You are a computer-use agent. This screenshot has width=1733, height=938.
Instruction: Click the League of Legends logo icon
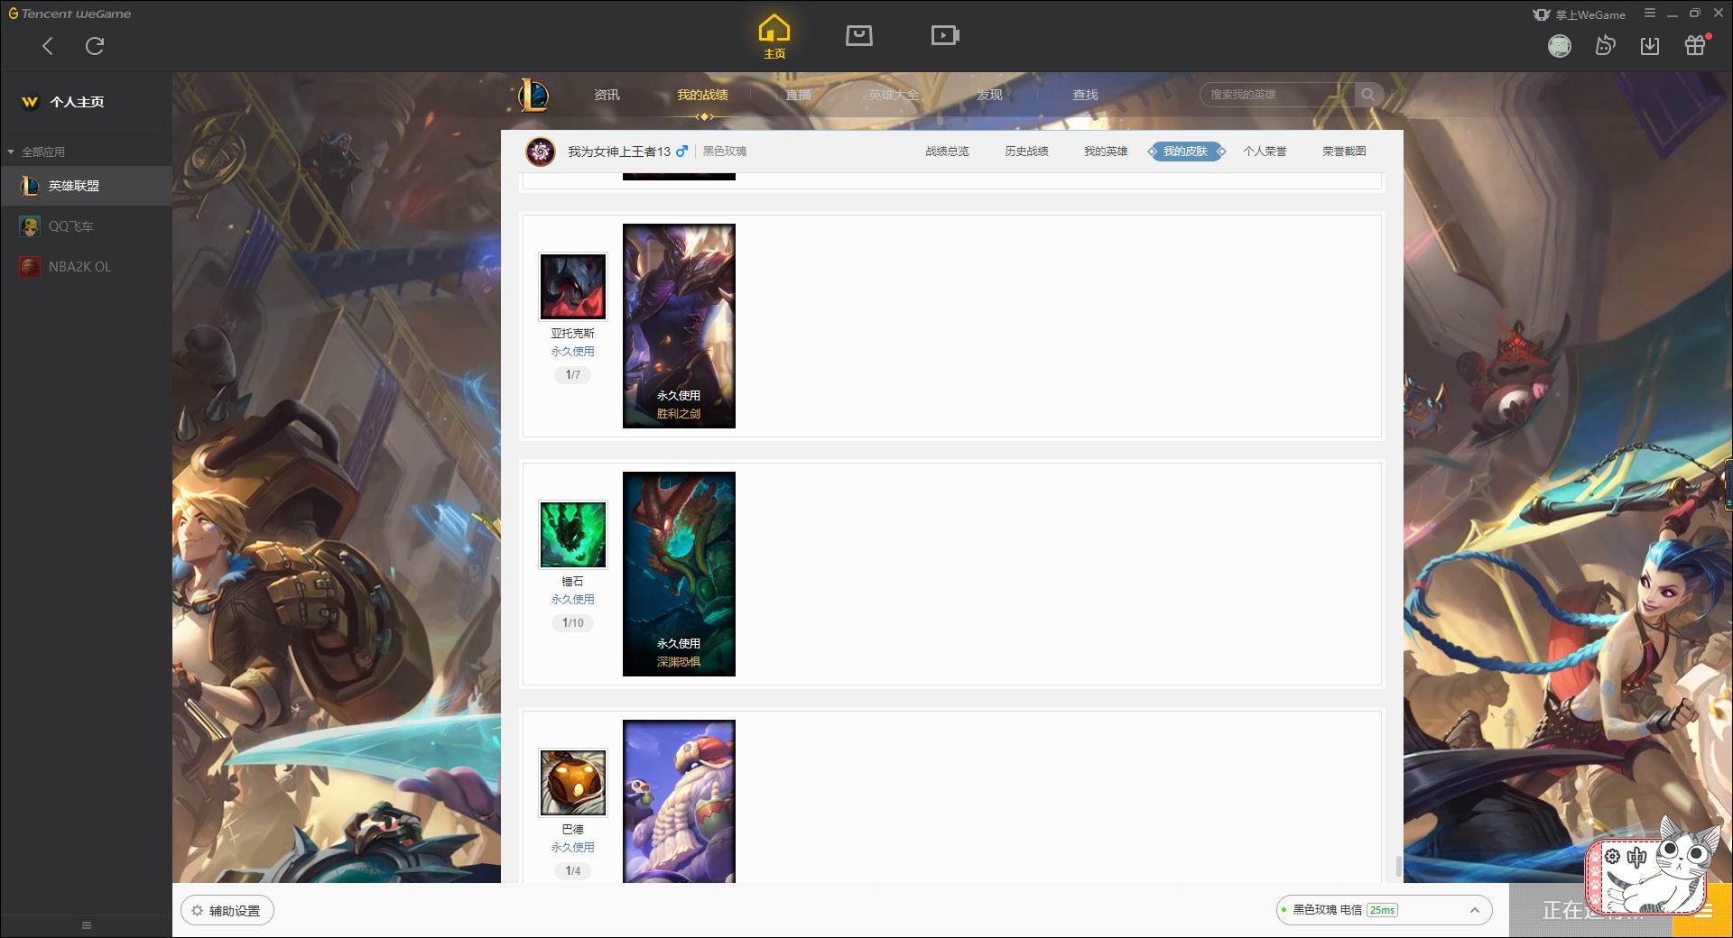[533, 95]
